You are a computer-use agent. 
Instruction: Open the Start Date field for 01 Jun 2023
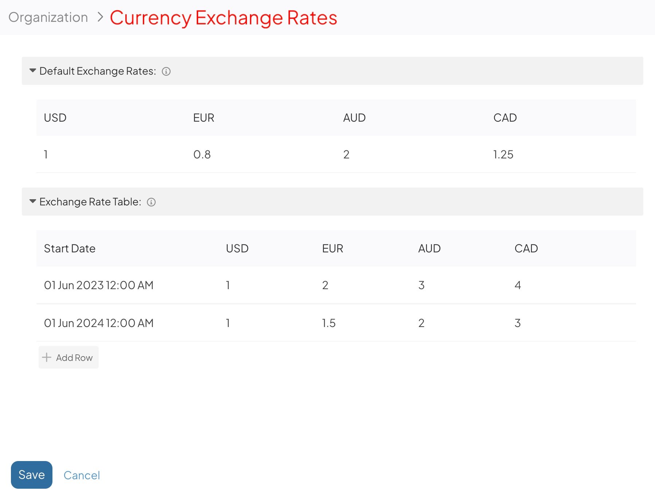tap(99, 285)
